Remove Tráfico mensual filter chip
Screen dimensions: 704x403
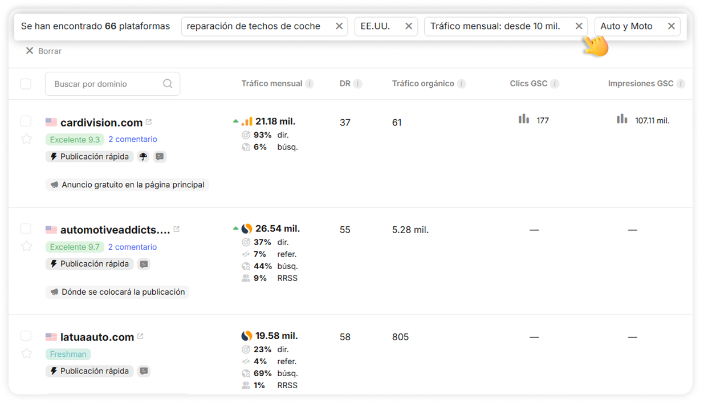579,26
